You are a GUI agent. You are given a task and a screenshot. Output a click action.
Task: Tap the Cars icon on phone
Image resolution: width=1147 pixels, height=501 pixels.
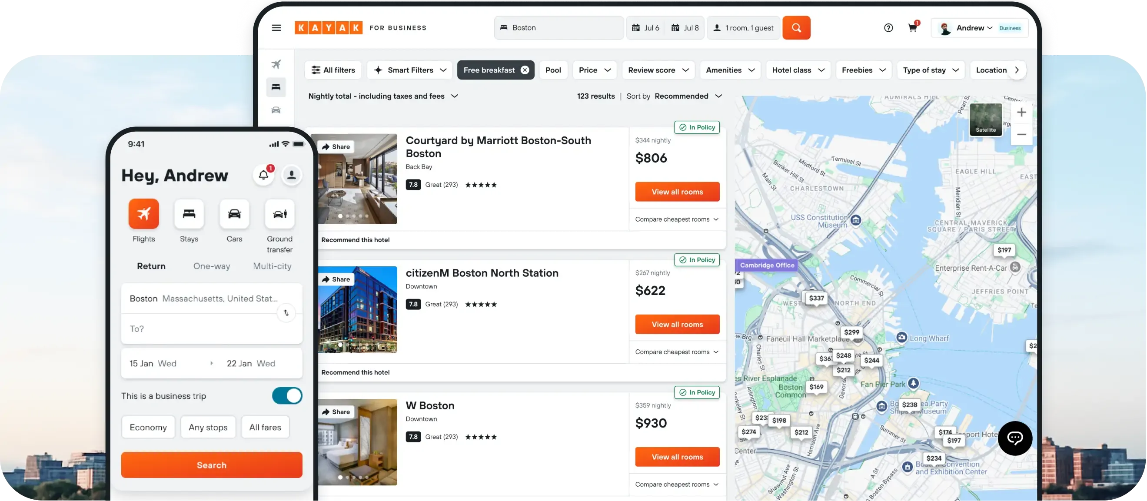(234, 214)
